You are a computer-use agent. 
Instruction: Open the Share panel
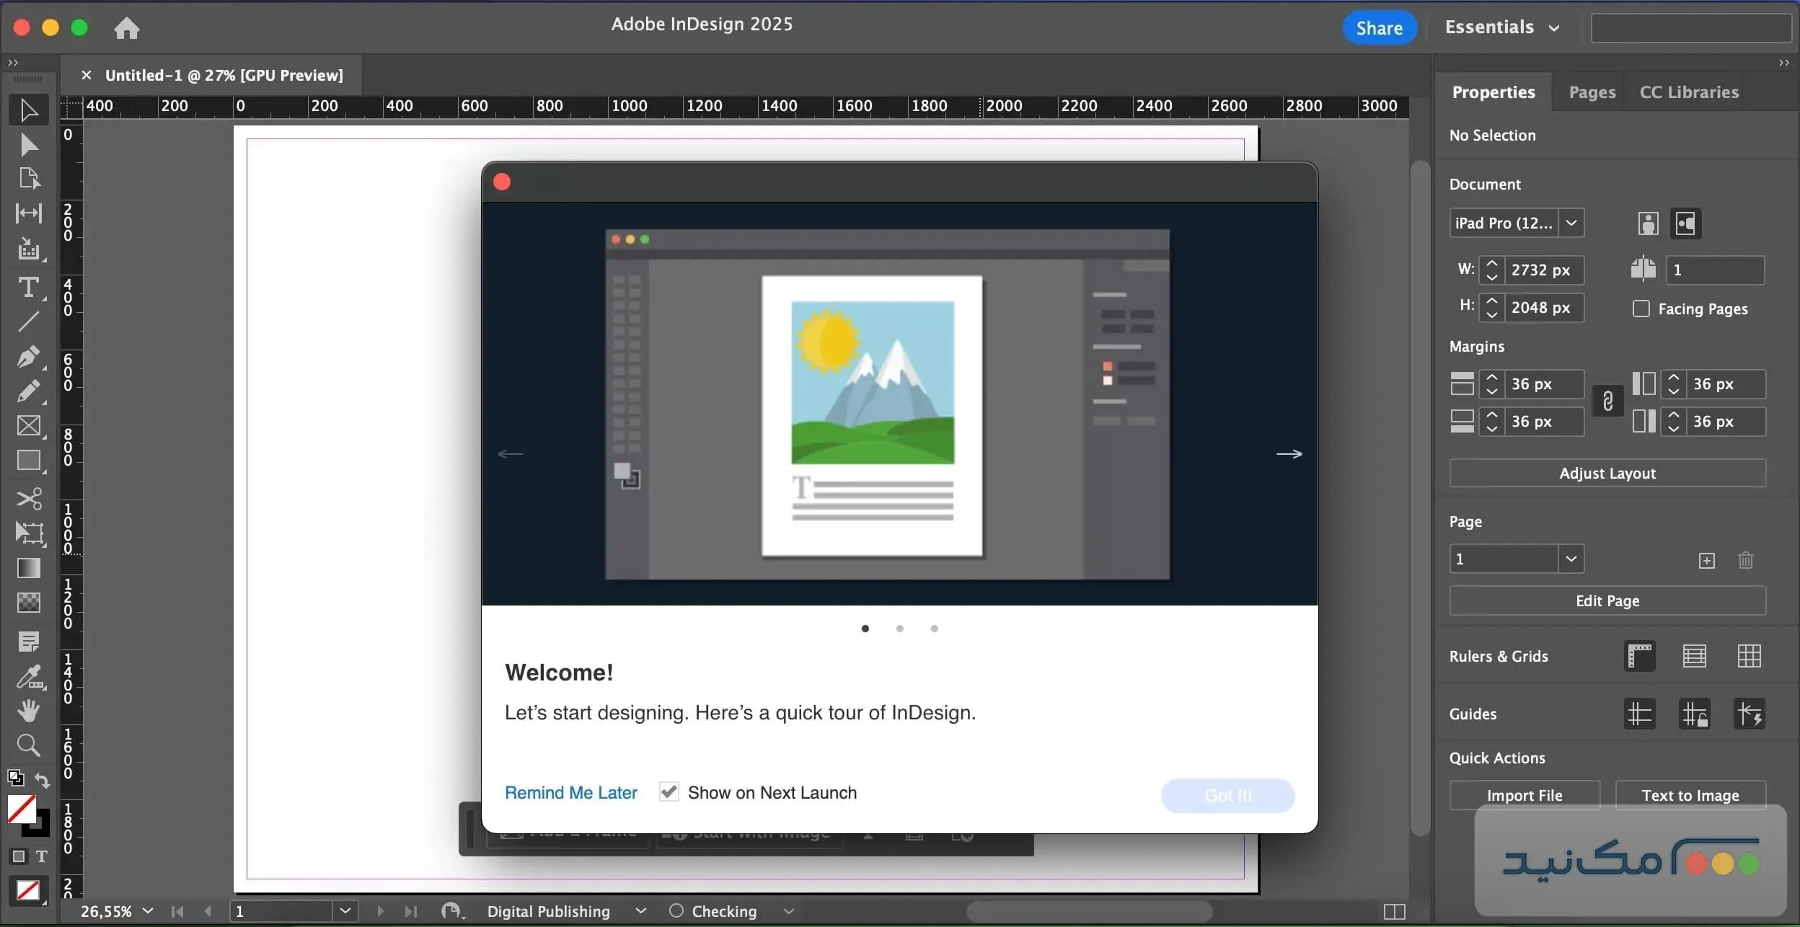pos(1379,27)
